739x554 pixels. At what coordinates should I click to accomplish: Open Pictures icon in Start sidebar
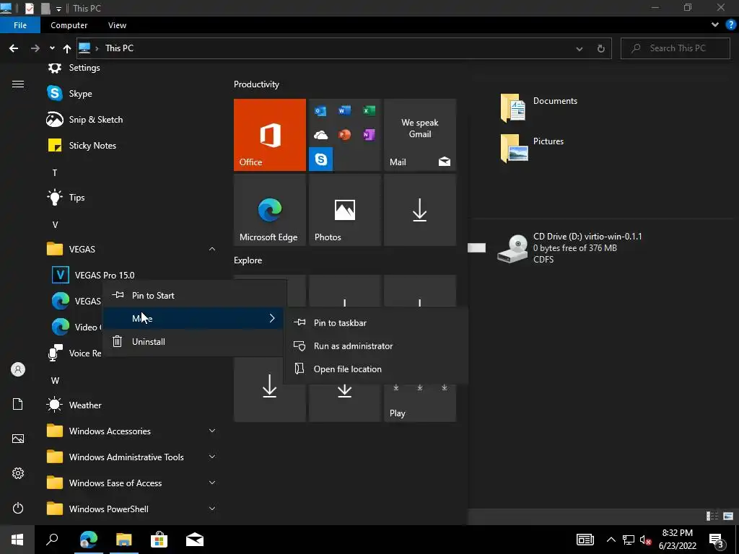[x=18, y=439]
